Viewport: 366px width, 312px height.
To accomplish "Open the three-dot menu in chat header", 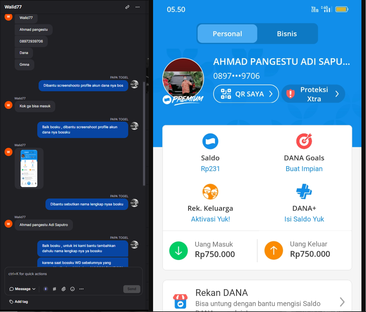I will click(x=137, y=7).
